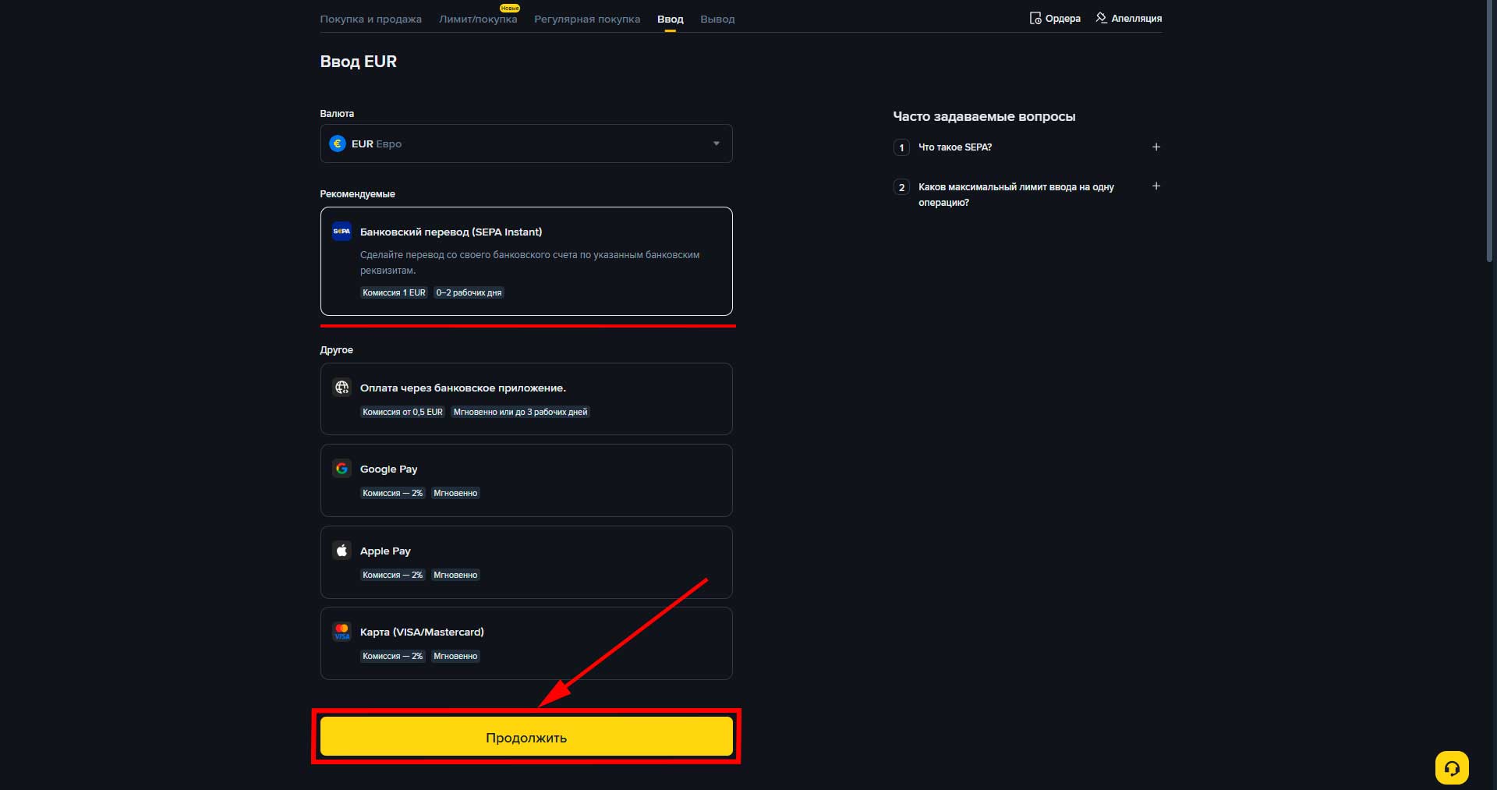Click the 'Комиссия 1 EUR' tag

coord(394,292)
